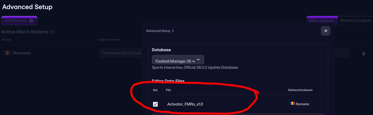The height and width of the screenshot is (115, 373).
Task: Click the Advanced Setup breadcrumb link
Action: pos(158,31)
